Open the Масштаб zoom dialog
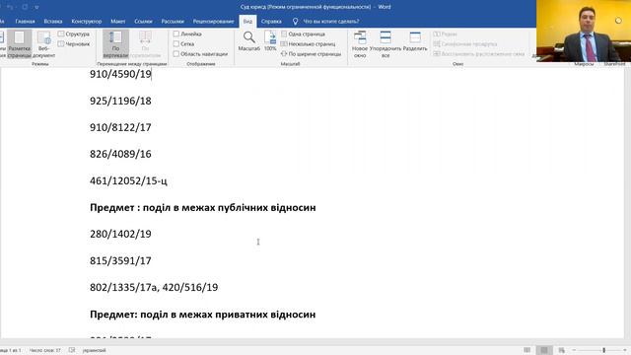 tap(248, 41)
